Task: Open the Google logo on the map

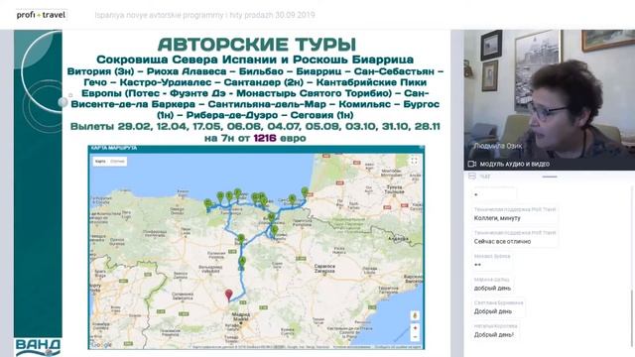Action: click(101, 345)
